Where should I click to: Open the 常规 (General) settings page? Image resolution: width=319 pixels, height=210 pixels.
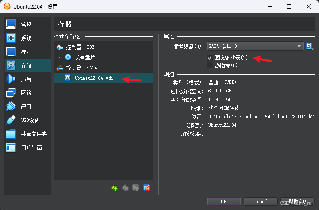click(x=28, y=24)
